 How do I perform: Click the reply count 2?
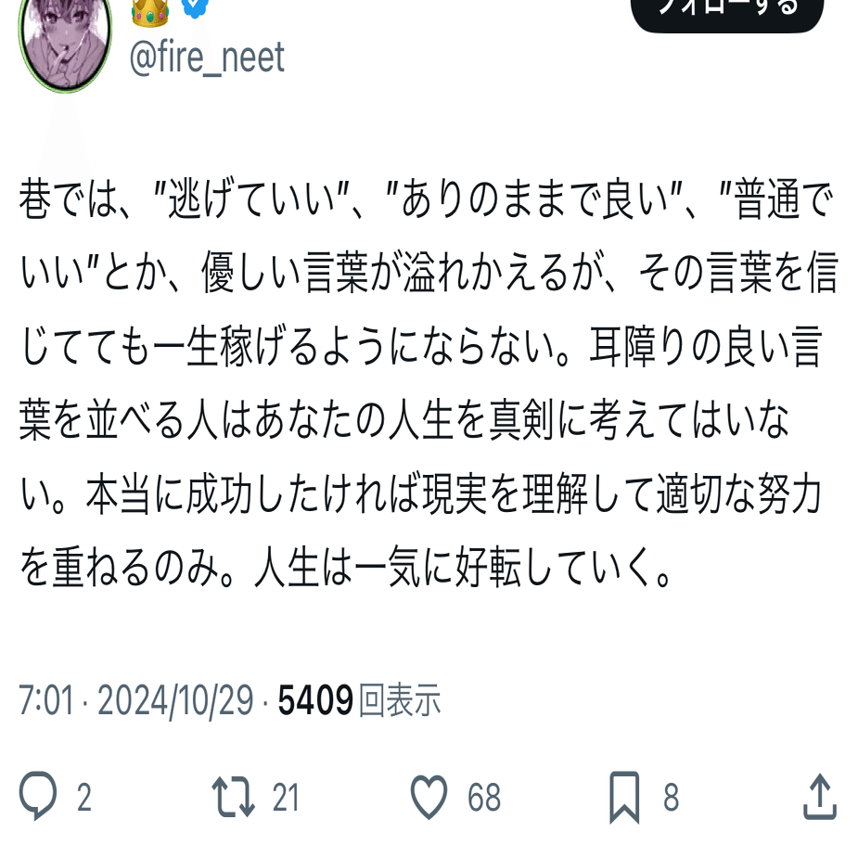(x=83, y=798)
